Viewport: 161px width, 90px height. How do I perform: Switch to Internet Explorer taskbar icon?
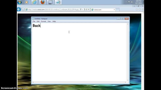pyautogui.click(x=34, y=2)
